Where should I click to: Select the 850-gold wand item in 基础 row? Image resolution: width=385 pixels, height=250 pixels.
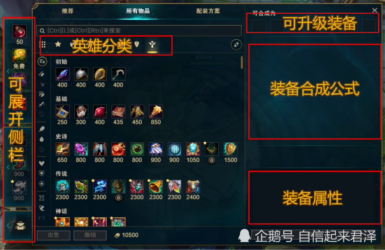point(156,112)
